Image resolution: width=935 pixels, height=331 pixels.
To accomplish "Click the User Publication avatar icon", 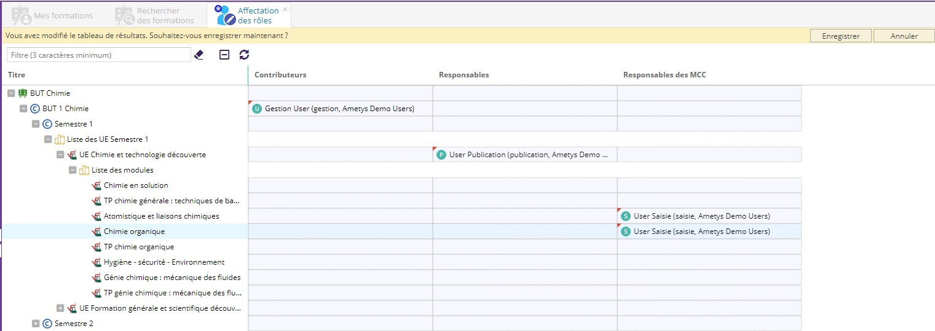I will pyautogui.click(x=441, y=155).
